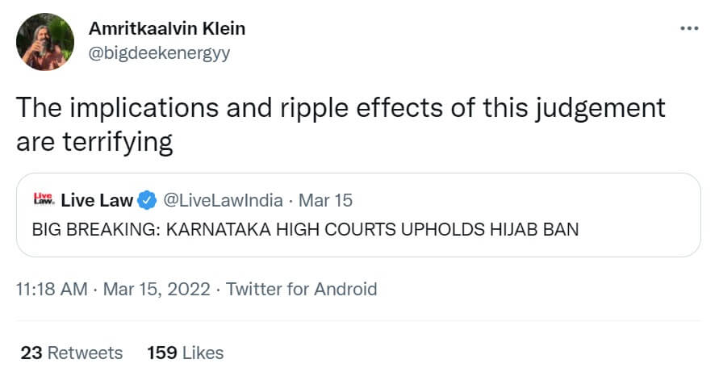Screen dimensions: 719x380
Task: Click the blue verified checkmark badge
Action: point(147,200)
